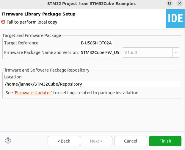
Task: Click the 'Fail to perform local copy' message
Action: tap(32, 22)
